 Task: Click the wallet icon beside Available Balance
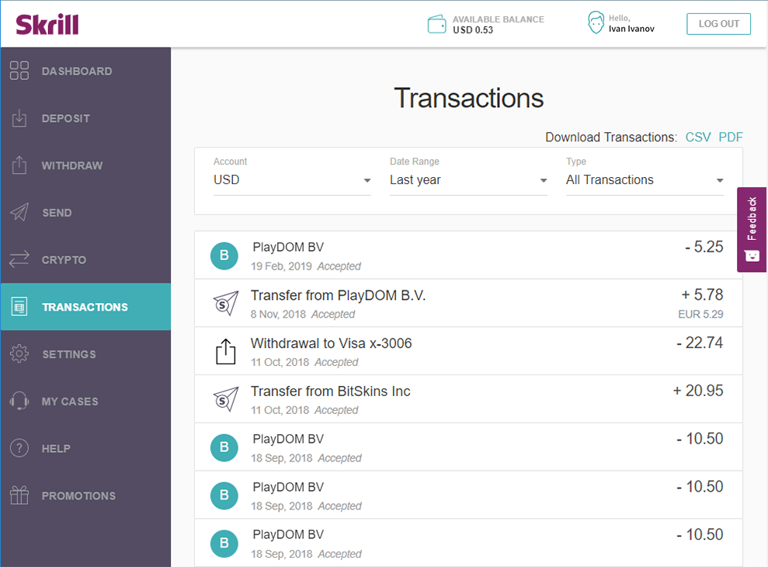(437, 24)
